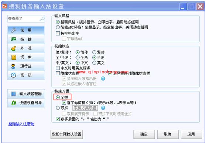Click the person icon for 通行证
The height and width of the screenshot is (144, 206).
click(x=13, y=66)
